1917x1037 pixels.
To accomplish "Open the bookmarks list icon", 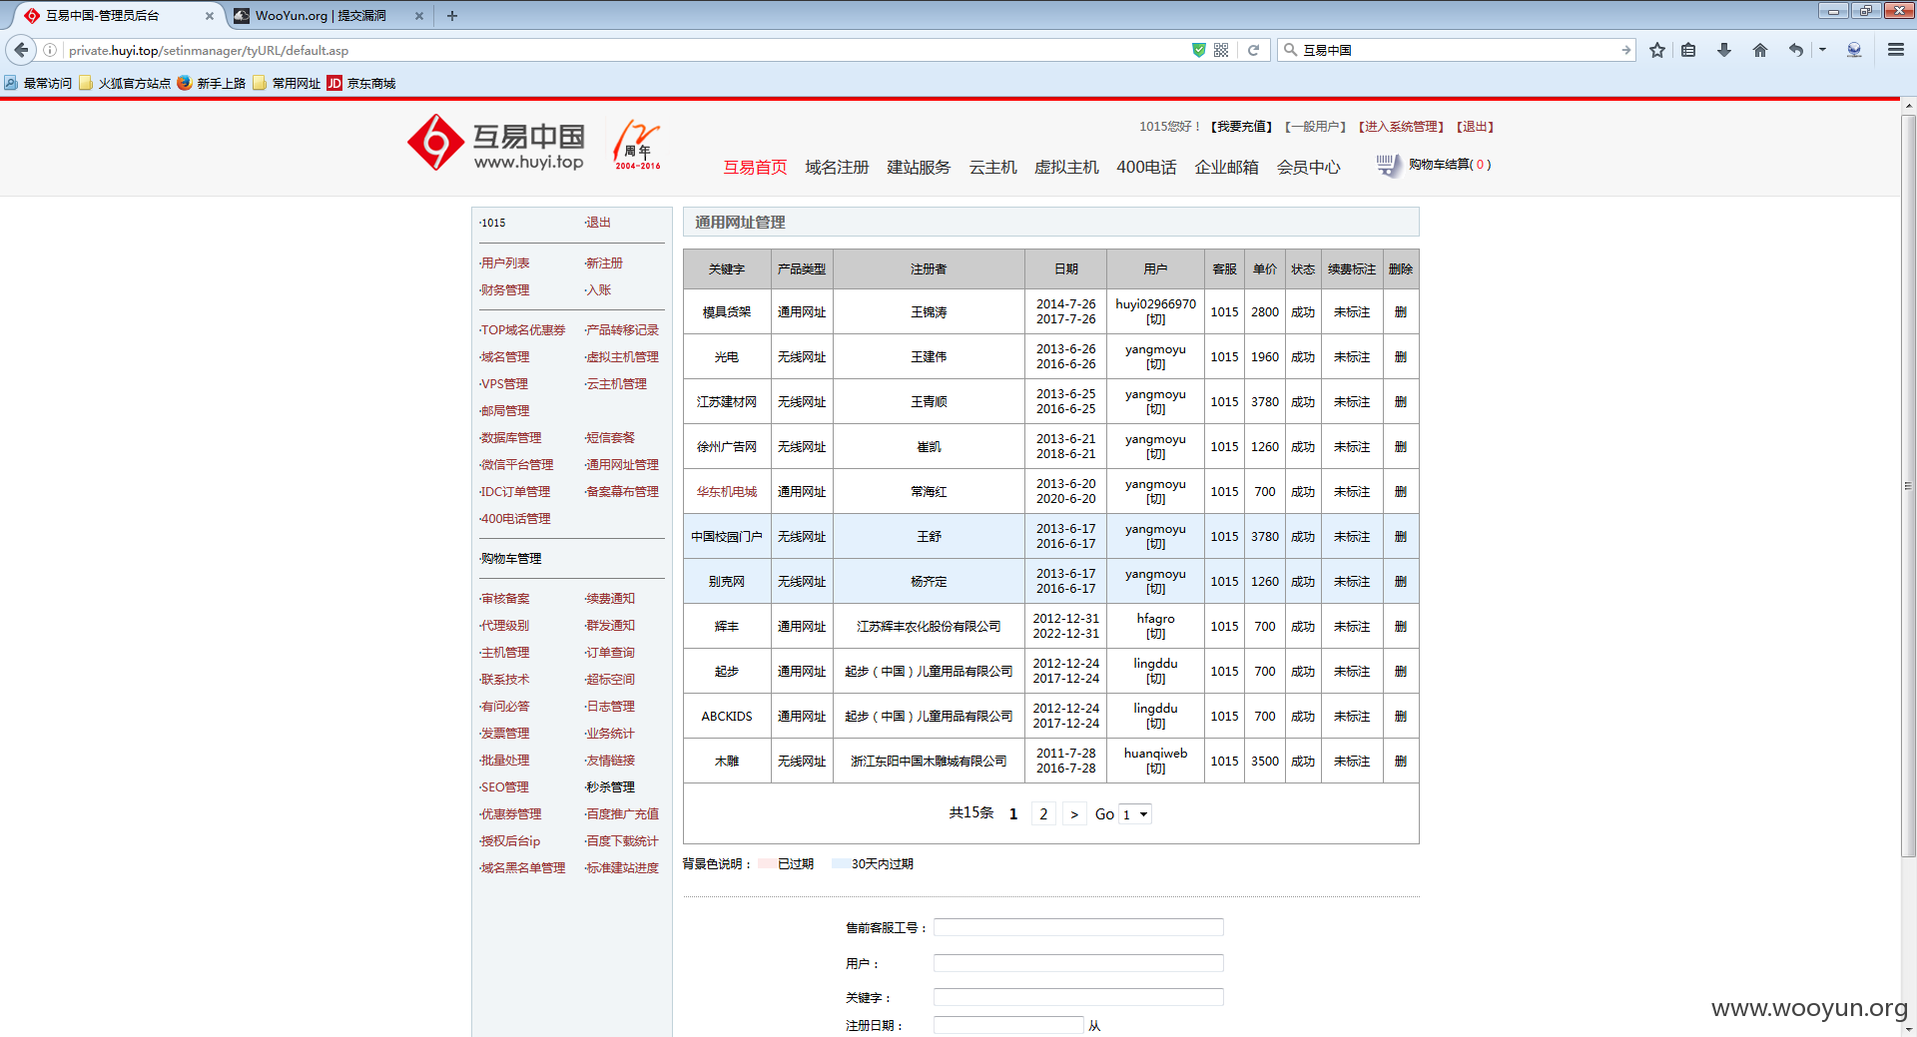I will [x=1688, y=50].
